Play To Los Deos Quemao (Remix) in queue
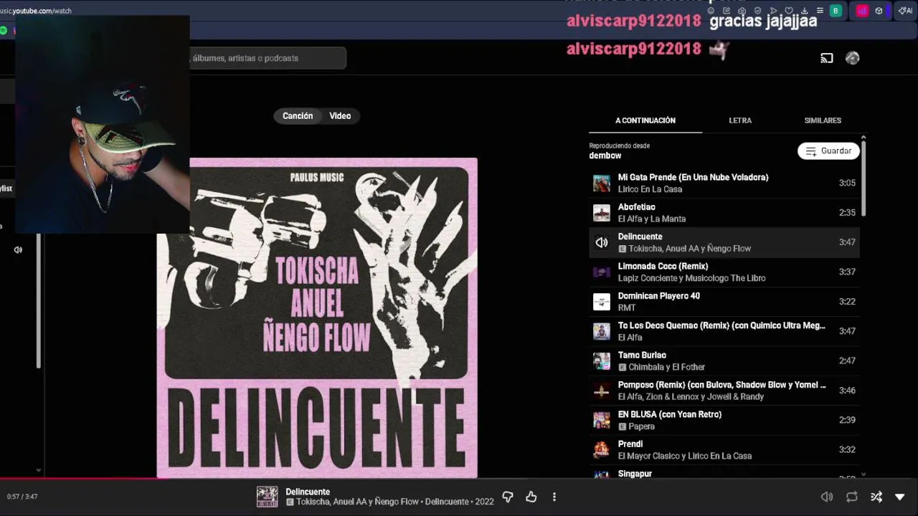 coord(724,331)
